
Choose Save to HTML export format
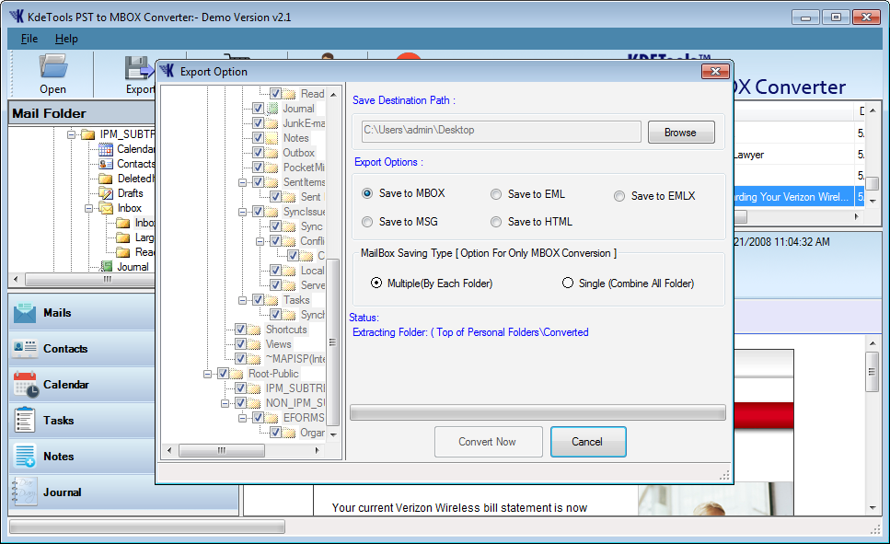(x=496, y=222)
